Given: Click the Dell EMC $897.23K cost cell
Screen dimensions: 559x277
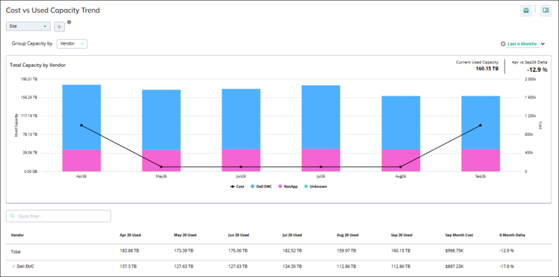Looking at the screenshot, I should (x=454, y=266).
